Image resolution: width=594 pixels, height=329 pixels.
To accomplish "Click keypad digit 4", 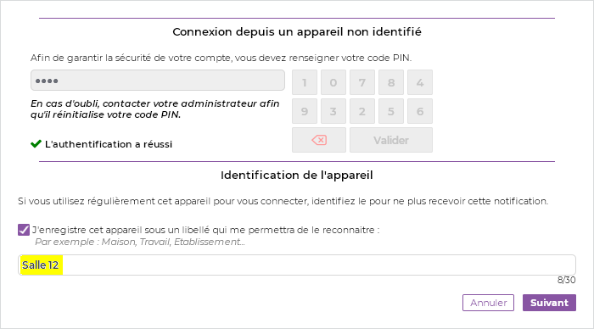I will pyautogui.click(x=420, y=82).
